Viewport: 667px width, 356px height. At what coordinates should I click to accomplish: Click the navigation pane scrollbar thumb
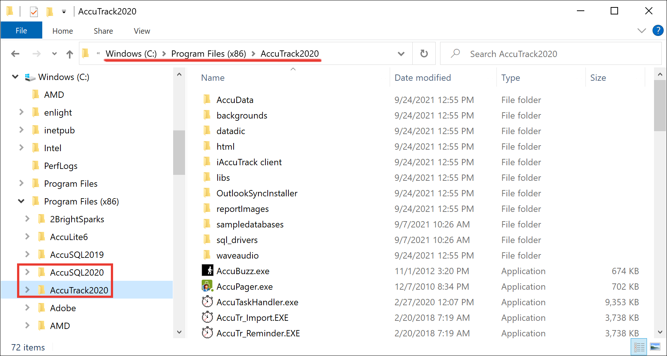(x=179, y=152)
